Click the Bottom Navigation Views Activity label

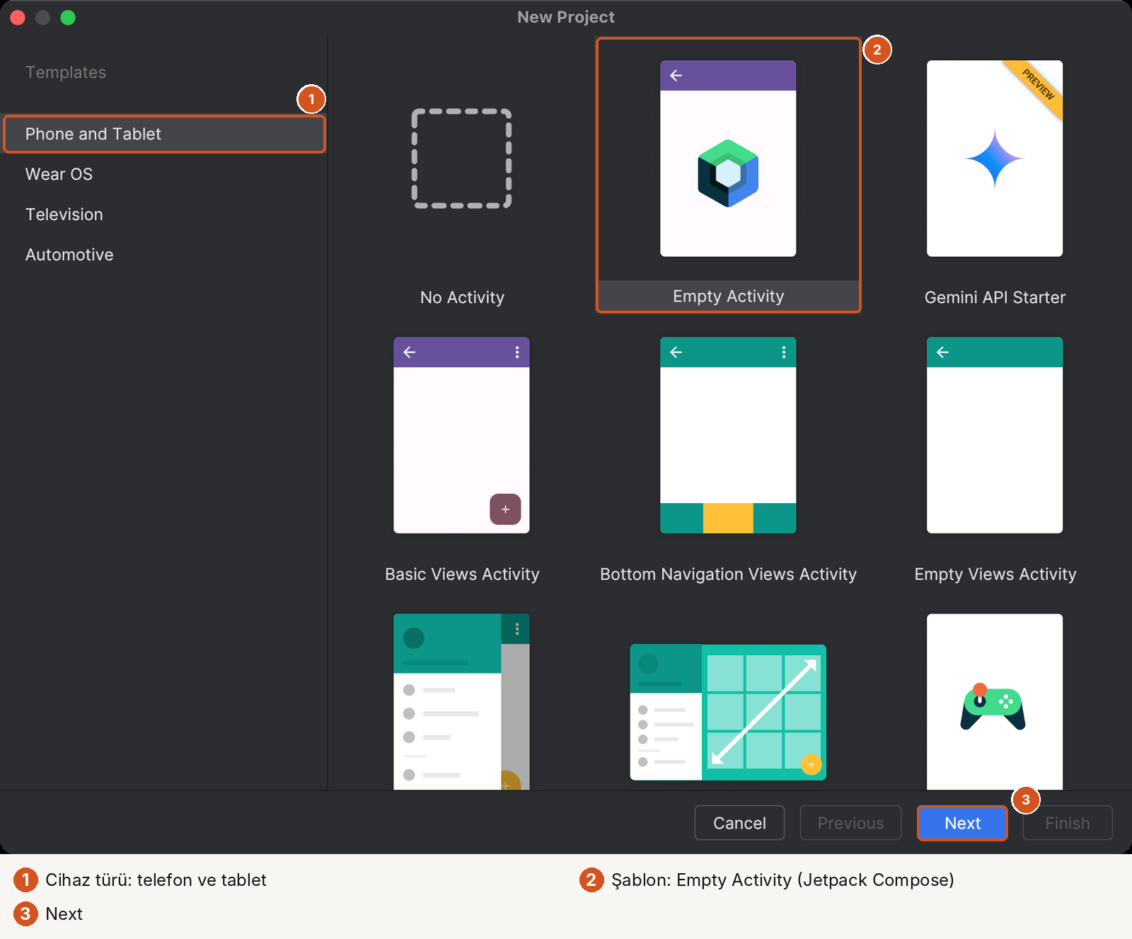pos(728,574)
